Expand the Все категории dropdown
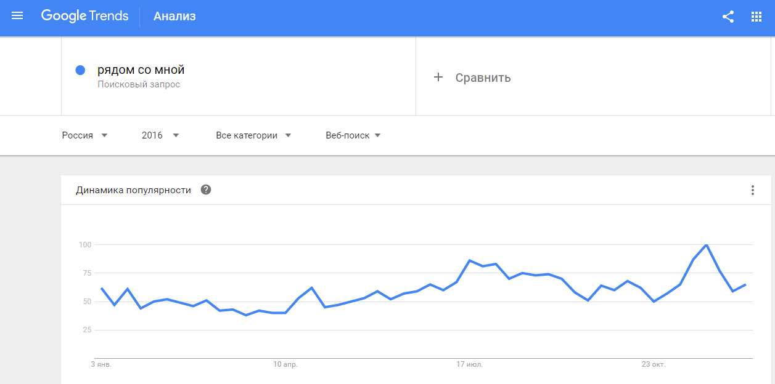Image resolution: width=775 pixels, height=384 pixels. (x=253, y=135)
